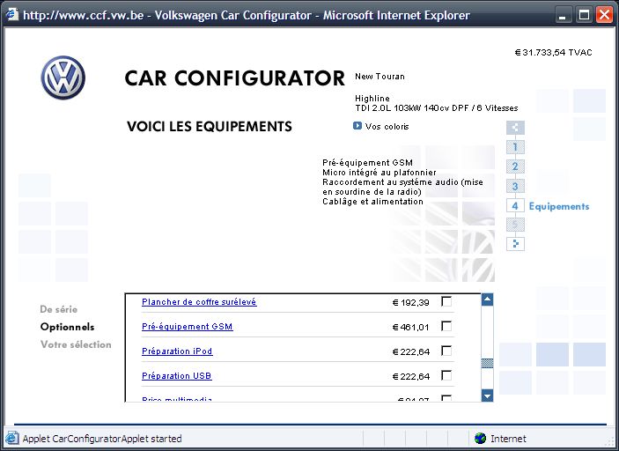This screenshot has height=451, width=619.
Task: Click the New Touran model name
Action: tap(380, 77)
